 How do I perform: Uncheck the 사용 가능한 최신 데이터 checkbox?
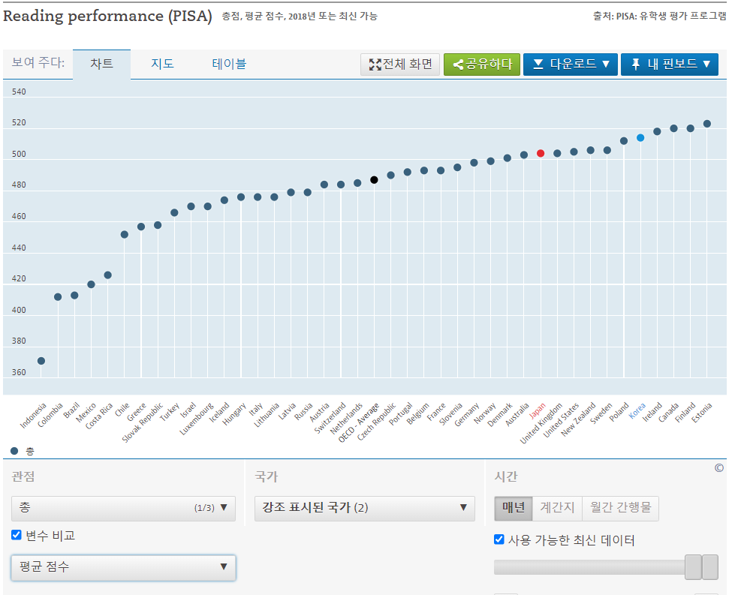click(499, 539)
